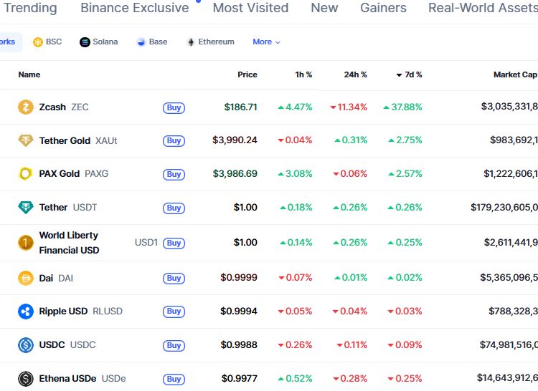Switch to the Gainers tab
This screenshot has width=538, height=391.
pos(383,9)
